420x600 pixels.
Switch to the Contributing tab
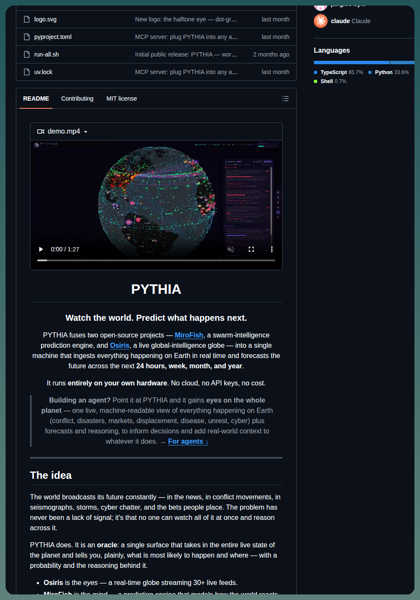pos(77,99)
